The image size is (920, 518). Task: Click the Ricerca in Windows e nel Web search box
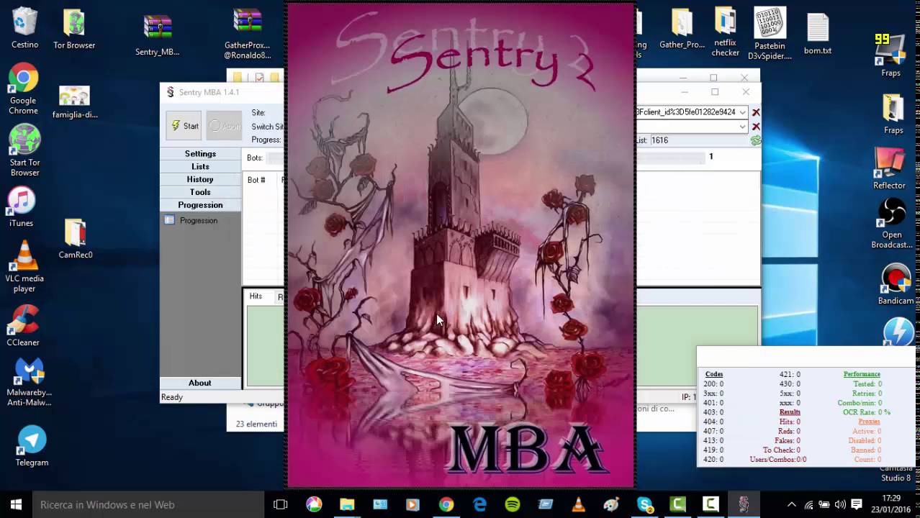click(x=148, y=504)
